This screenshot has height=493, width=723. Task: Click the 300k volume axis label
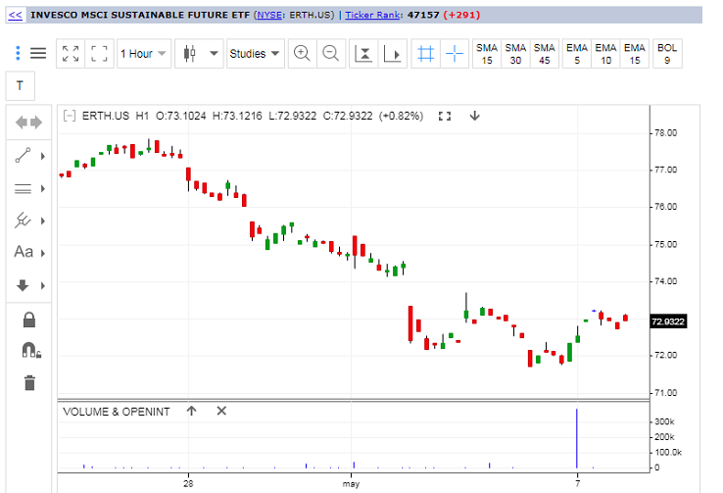pos(664,421)
